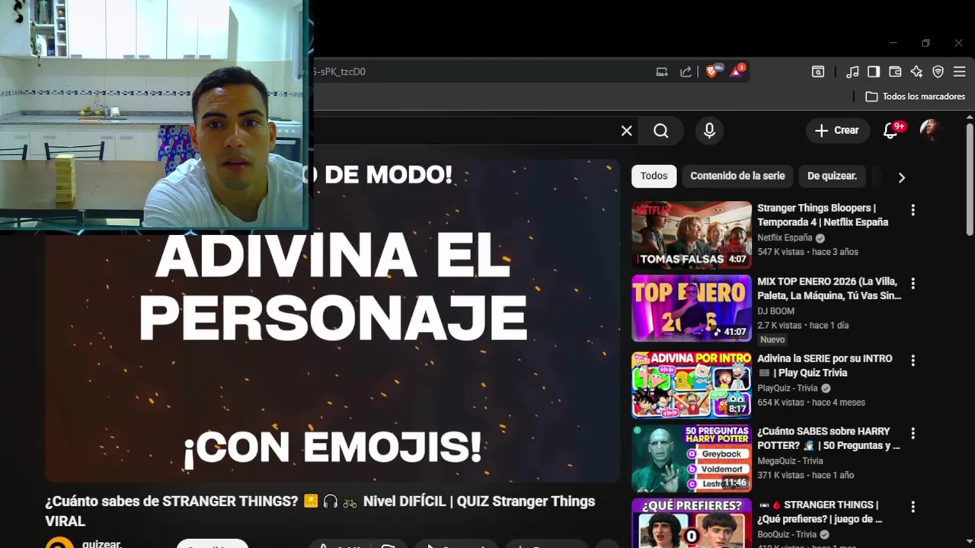The image size is (975, 548).
Task: Open Brave Shields lion icon
Action: click(x=713, y=71)
